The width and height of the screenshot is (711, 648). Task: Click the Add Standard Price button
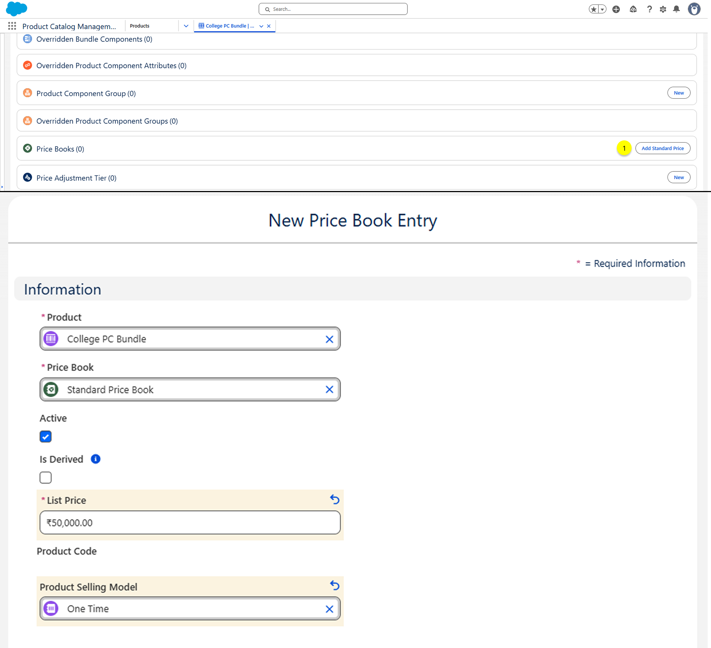[663, 148]
